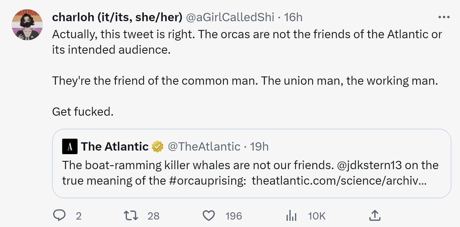Open the three-dots more options menu
This screenshot has height=227, width=460.
(x=444, y=17)
